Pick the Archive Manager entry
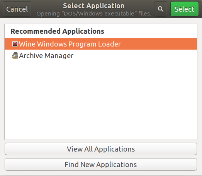The image size is (202, 176). coord(101,55)
